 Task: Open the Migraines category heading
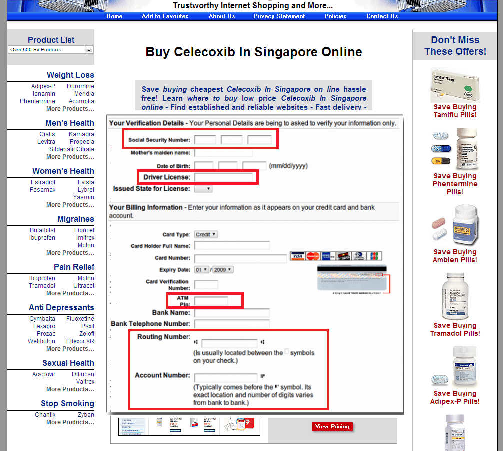(76, 219)
